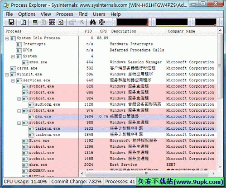
Task: Collapse the wininit.exe tree node
Action: [x=7, y=75]
